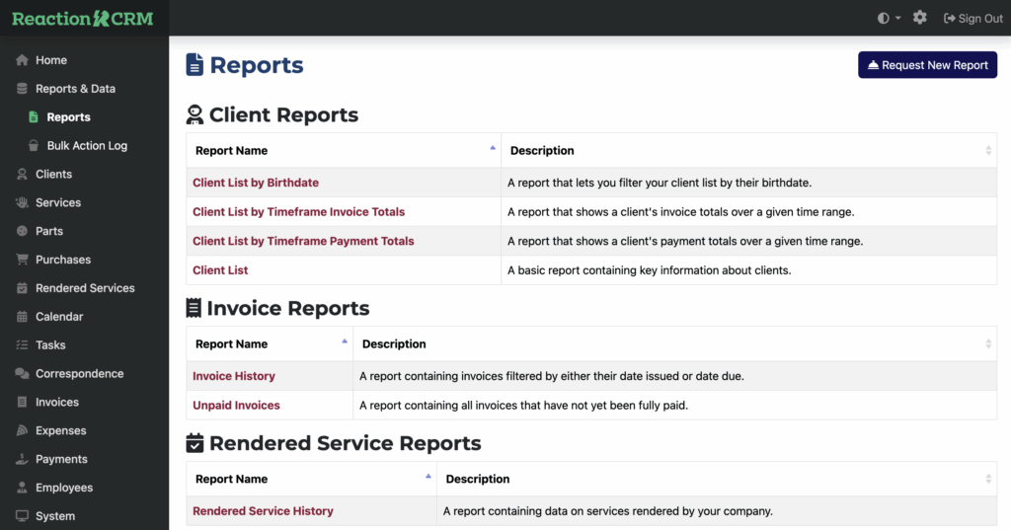Click the Reaction CRM logo
Screen dimensions: 1011x530
coord(83,18)
